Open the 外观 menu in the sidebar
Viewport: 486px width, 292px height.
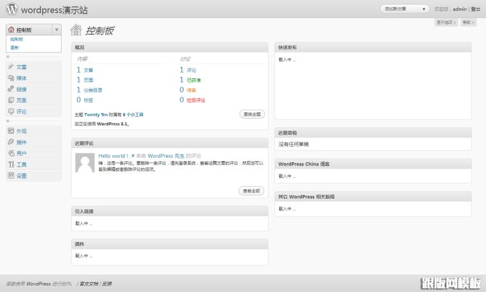point(21,131)
